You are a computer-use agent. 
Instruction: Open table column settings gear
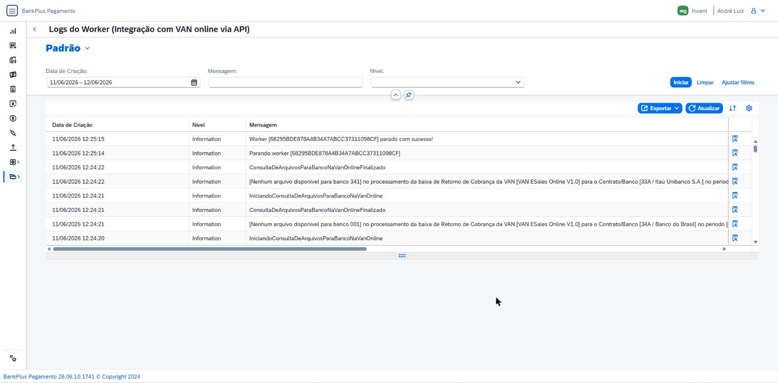(x=749, y=108)
